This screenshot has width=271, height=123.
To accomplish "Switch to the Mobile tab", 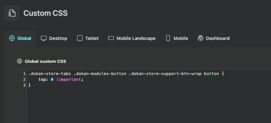I will 177,38.
